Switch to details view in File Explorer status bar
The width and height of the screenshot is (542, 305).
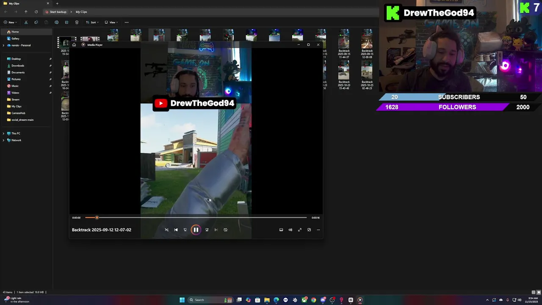click(533, 292)
